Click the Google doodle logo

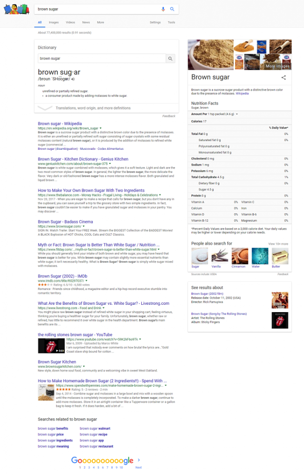click(16, 9)
